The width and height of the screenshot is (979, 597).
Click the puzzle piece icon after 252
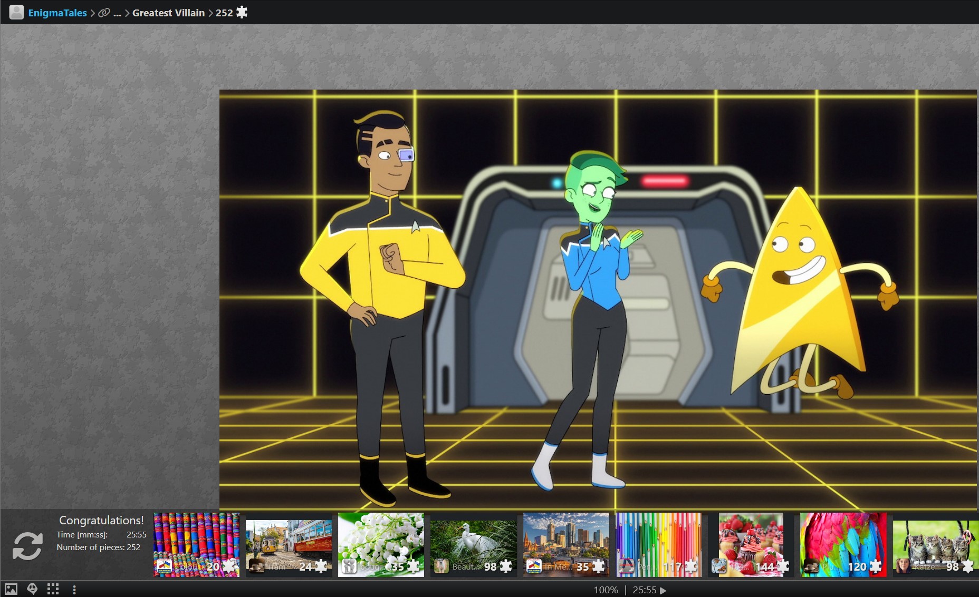(x=242, y=12)
